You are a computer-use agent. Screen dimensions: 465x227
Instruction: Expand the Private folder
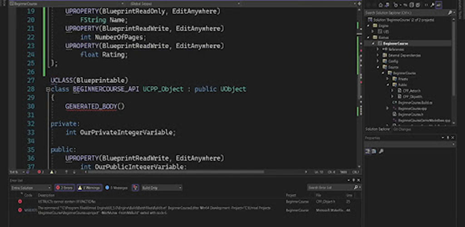[x=387, y=79]
